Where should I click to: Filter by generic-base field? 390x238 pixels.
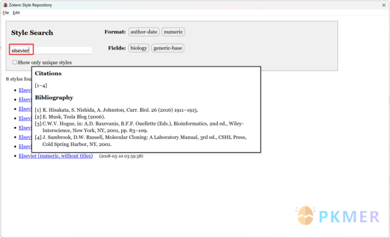(x=167, y=48)
